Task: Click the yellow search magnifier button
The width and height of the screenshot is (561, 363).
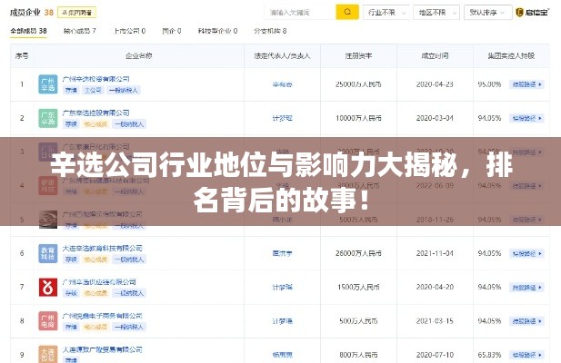Action: coord(347,13)
